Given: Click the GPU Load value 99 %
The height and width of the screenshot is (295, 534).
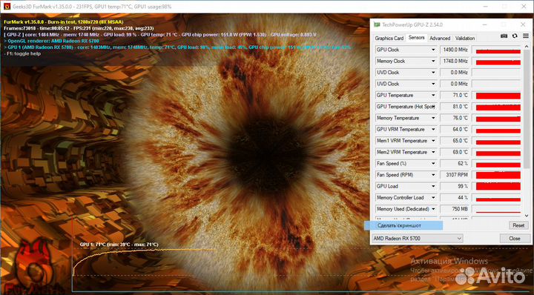Looking at the screenshot, I should tap(455, 187).
